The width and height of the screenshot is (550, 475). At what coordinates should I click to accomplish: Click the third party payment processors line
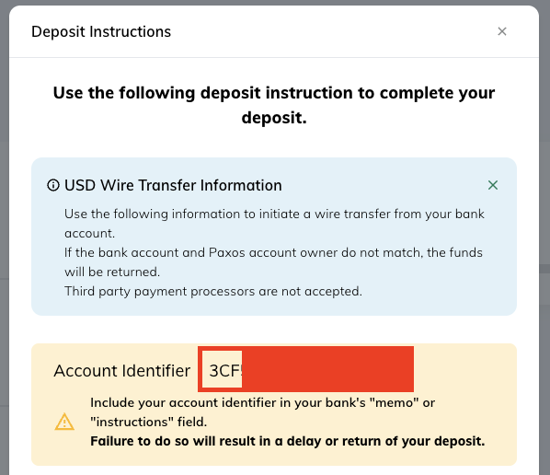(x=212, y=291)
